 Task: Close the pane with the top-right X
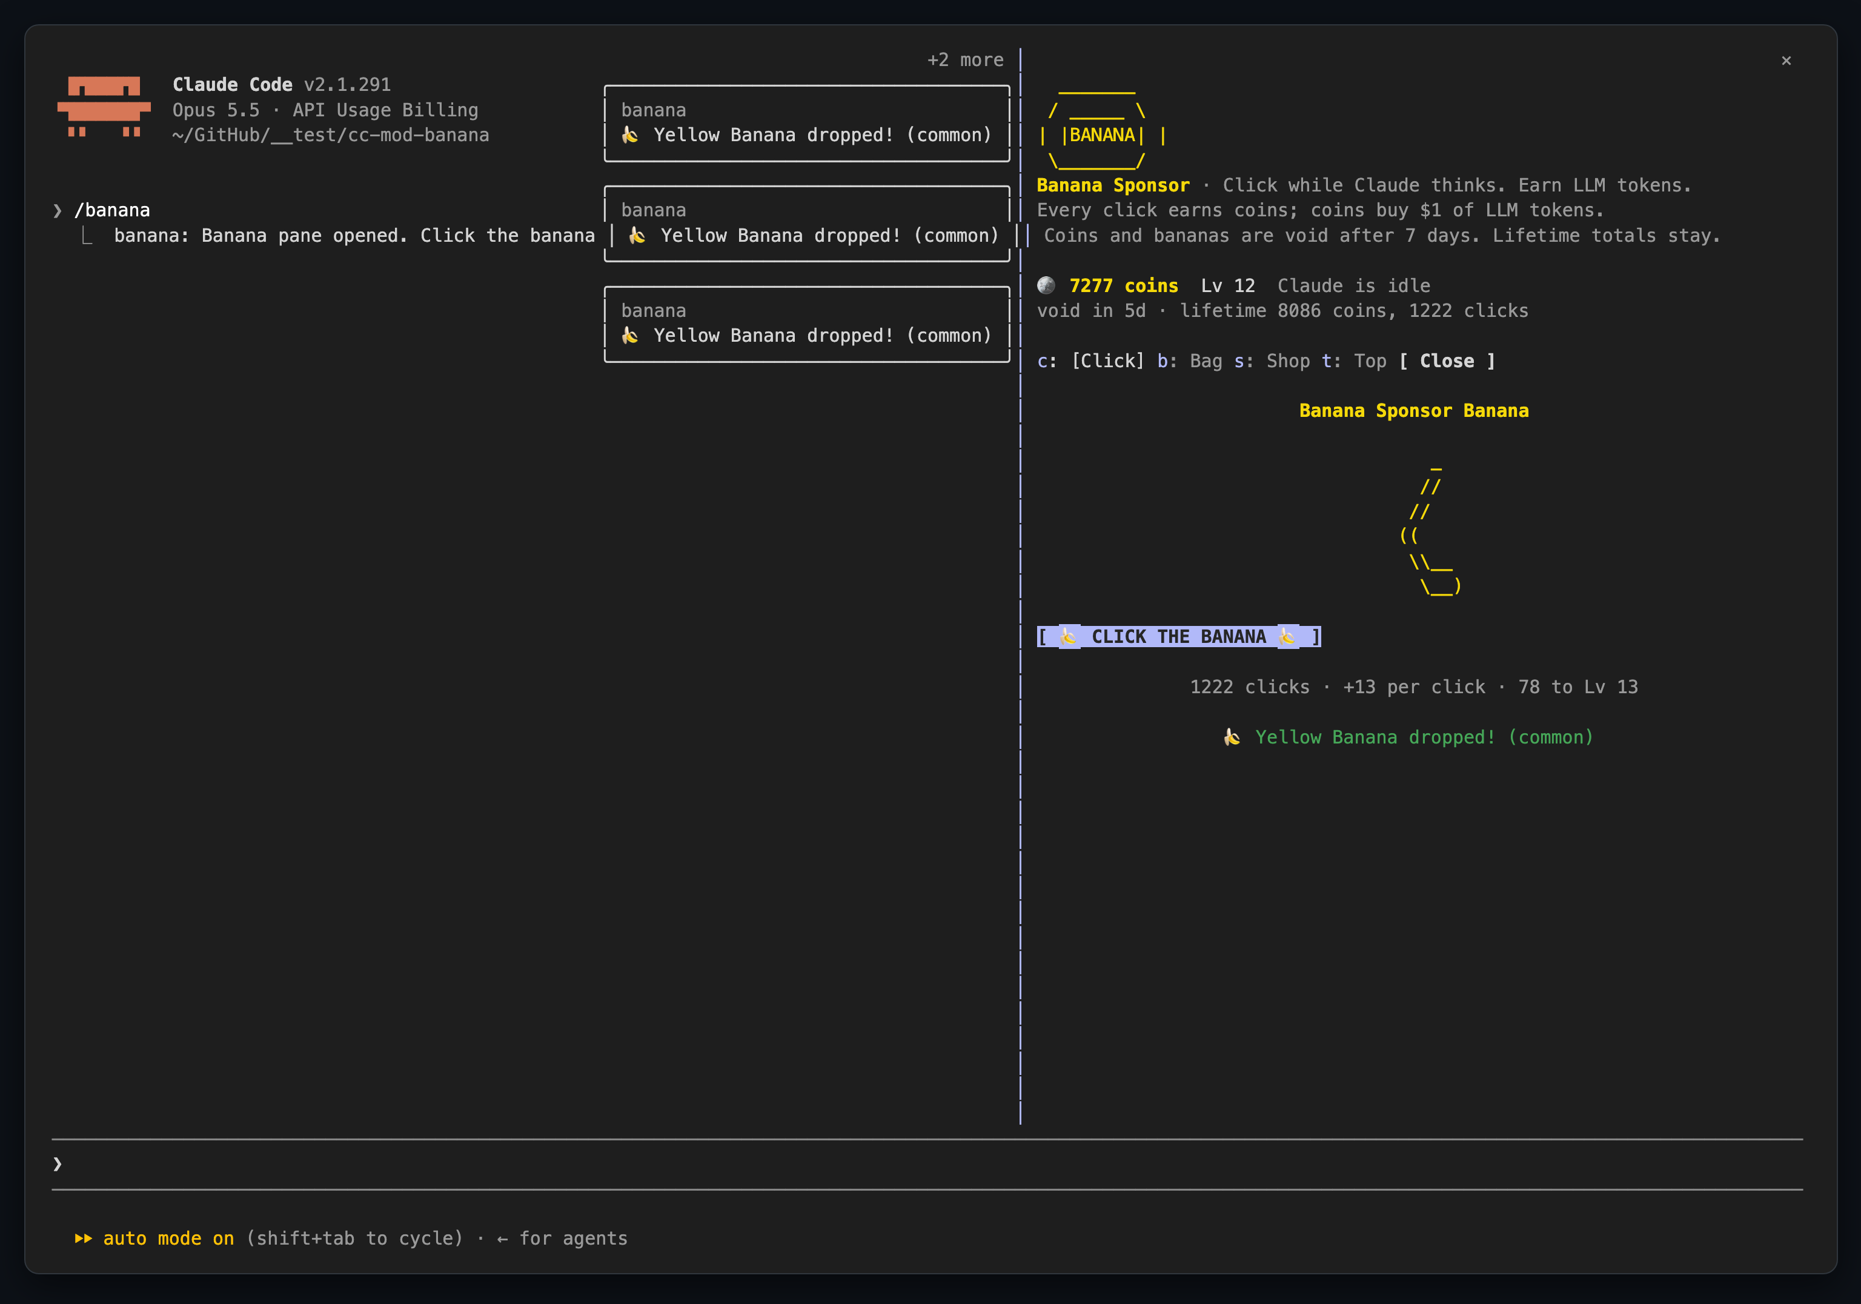coord(1786,61)
